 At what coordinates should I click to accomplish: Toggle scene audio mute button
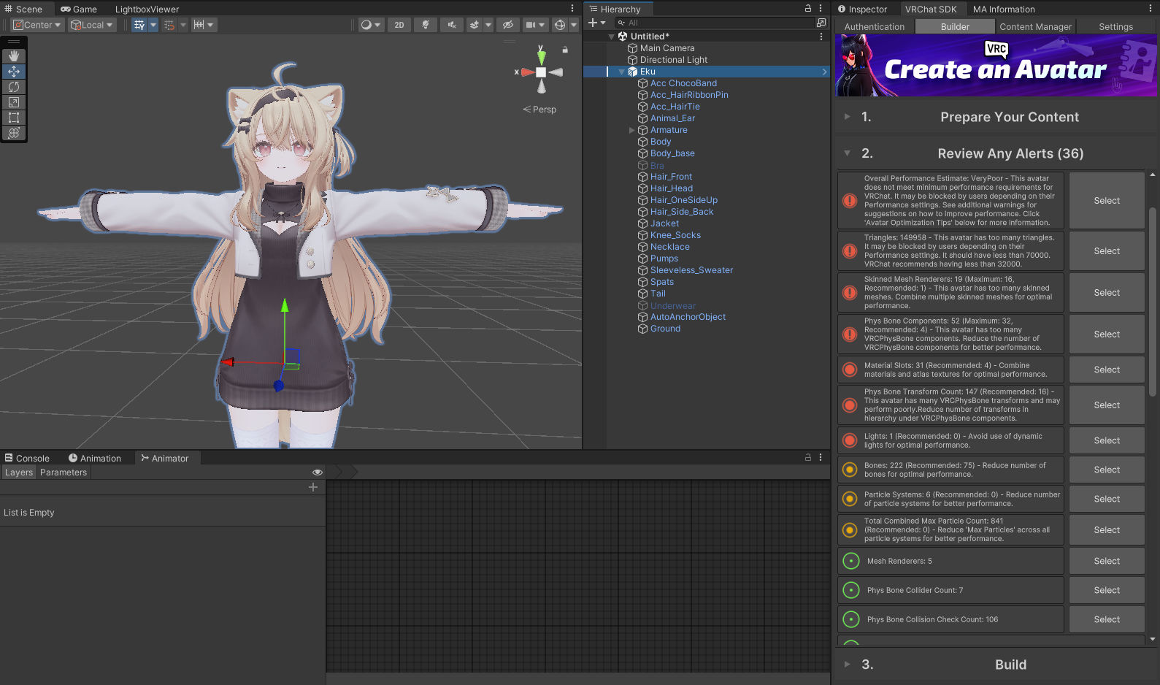tap(452, 25)
